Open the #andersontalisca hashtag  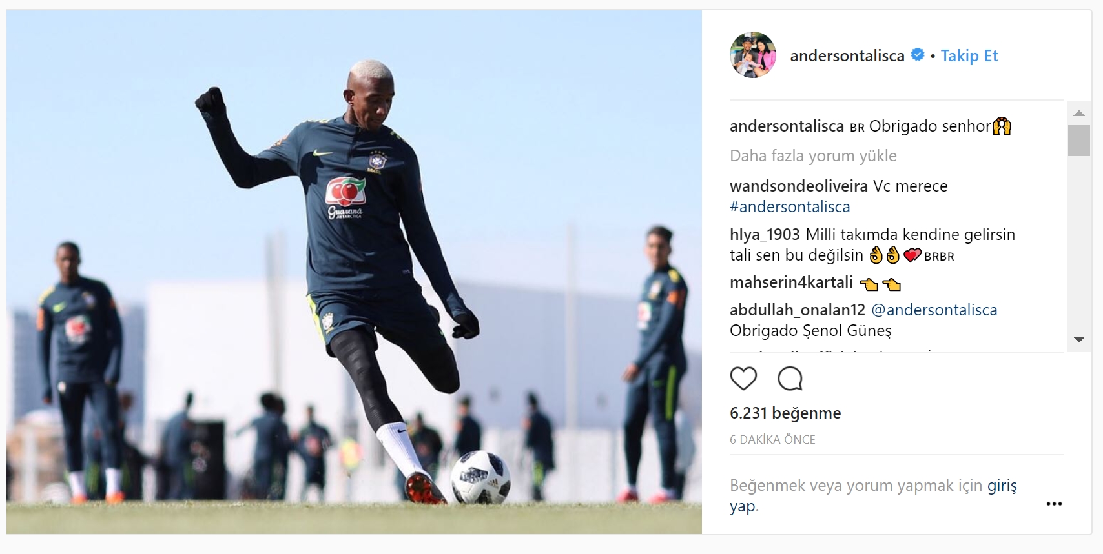(790, 206)
